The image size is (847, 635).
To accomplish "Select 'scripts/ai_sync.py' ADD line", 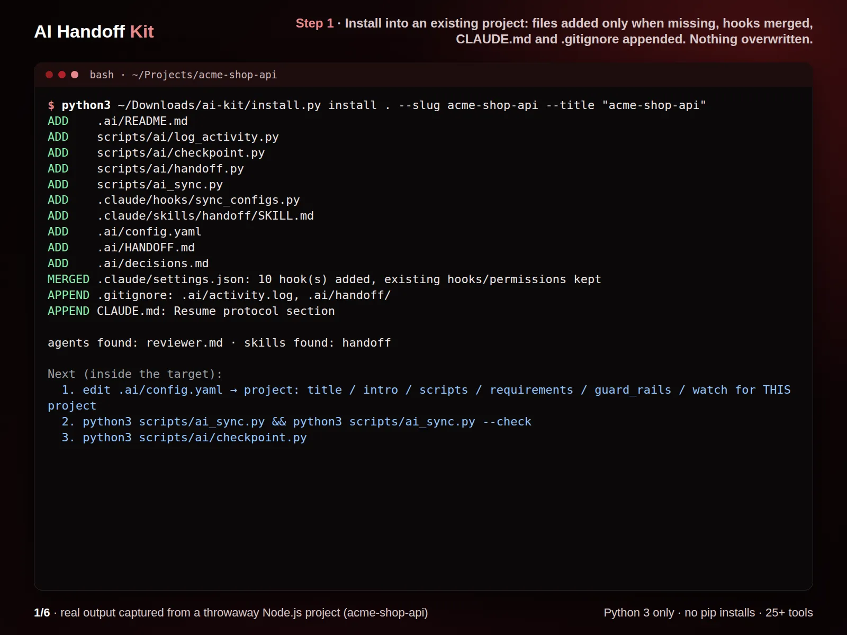I will (x=135, y=185).
